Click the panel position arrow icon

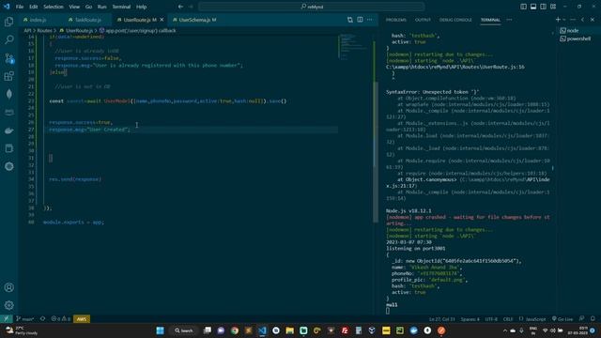[582, 20]
